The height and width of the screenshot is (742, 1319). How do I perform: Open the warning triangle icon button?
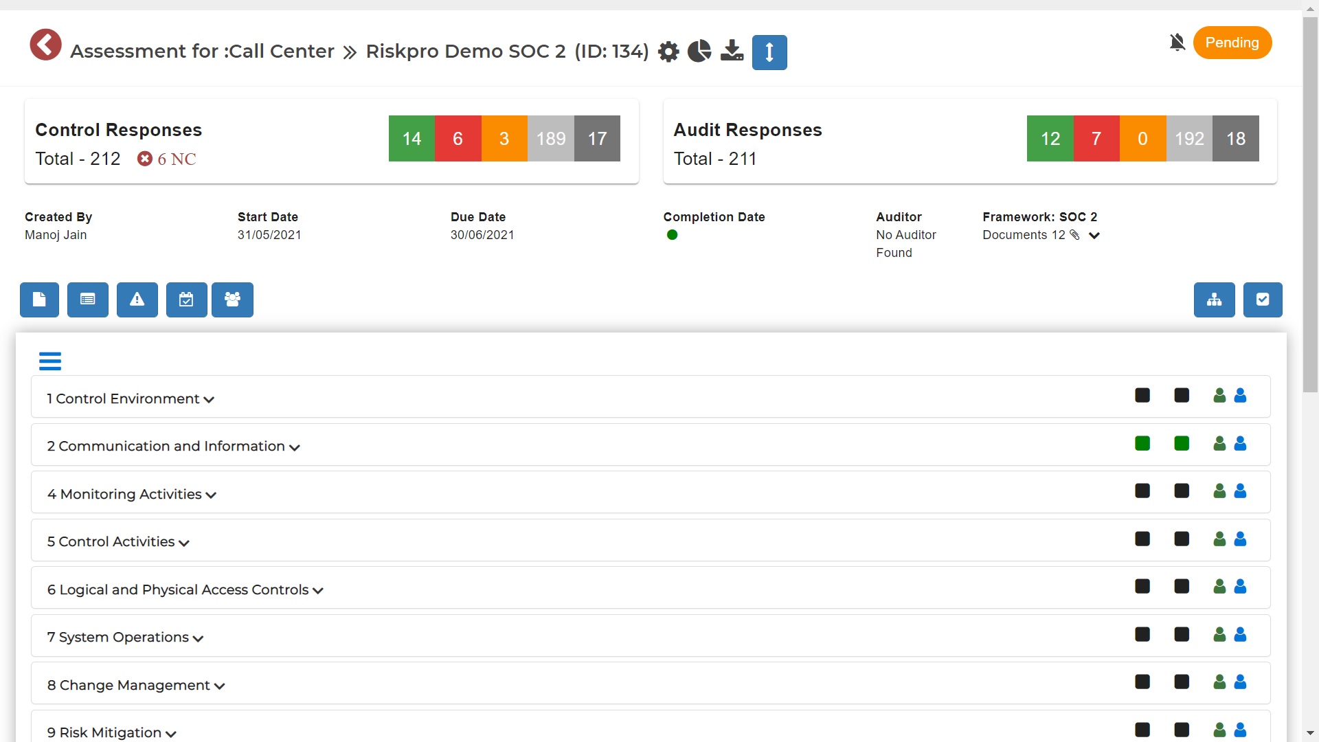[137, 300]
